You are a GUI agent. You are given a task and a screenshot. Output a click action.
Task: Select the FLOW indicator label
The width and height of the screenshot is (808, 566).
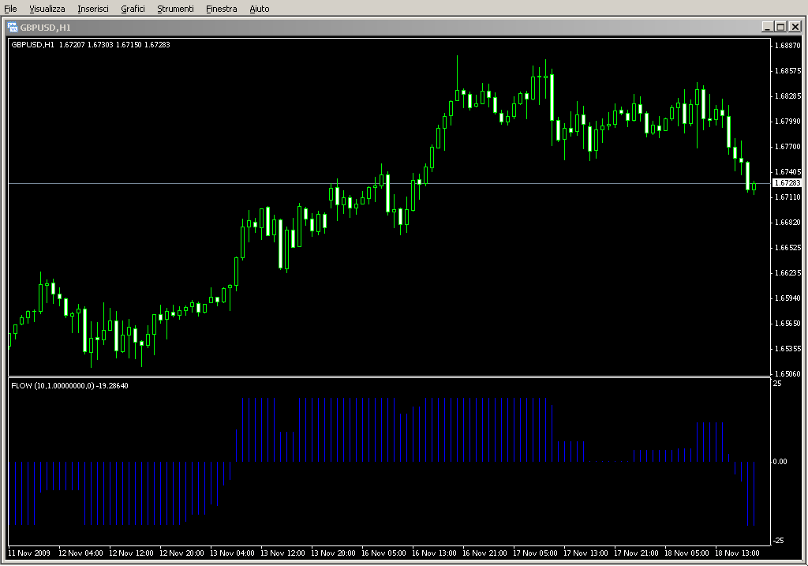[x=69, y=385]
